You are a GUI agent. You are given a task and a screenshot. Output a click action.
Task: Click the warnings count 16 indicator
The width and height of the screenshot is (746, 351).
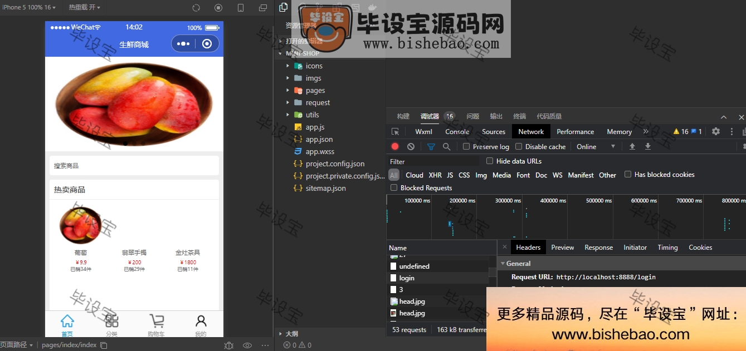[681, 132]
